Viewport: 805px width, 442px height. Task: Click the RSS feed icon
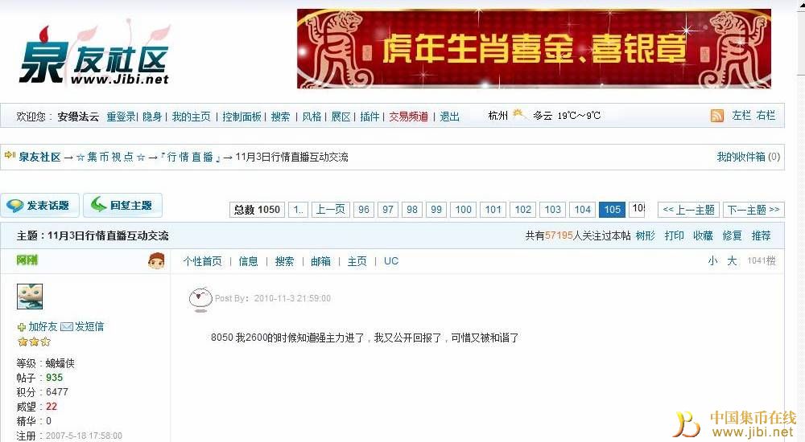pyautogui.click(x=716, y=116)
